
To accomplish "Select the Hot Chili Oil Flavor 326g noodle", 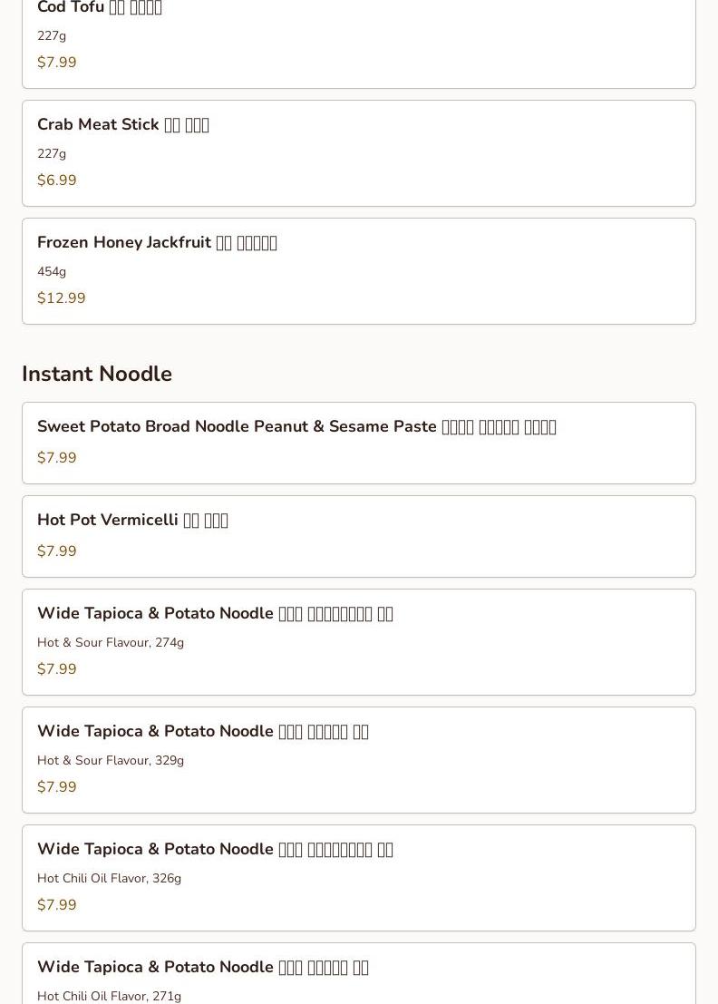I will click(358, 878).
